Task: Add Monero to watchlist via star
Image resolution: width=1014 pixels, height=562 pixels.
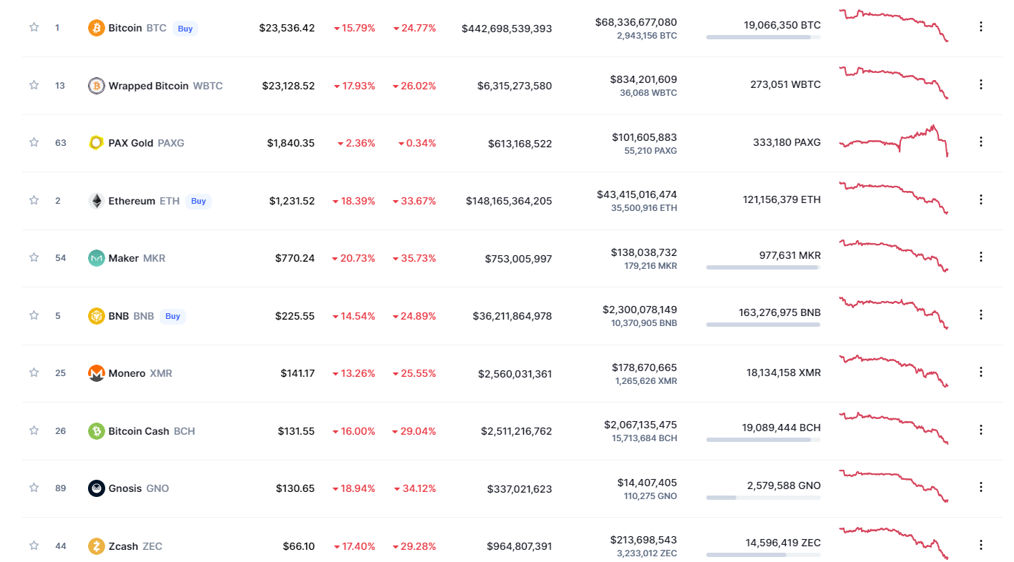Action: [34, 373]
